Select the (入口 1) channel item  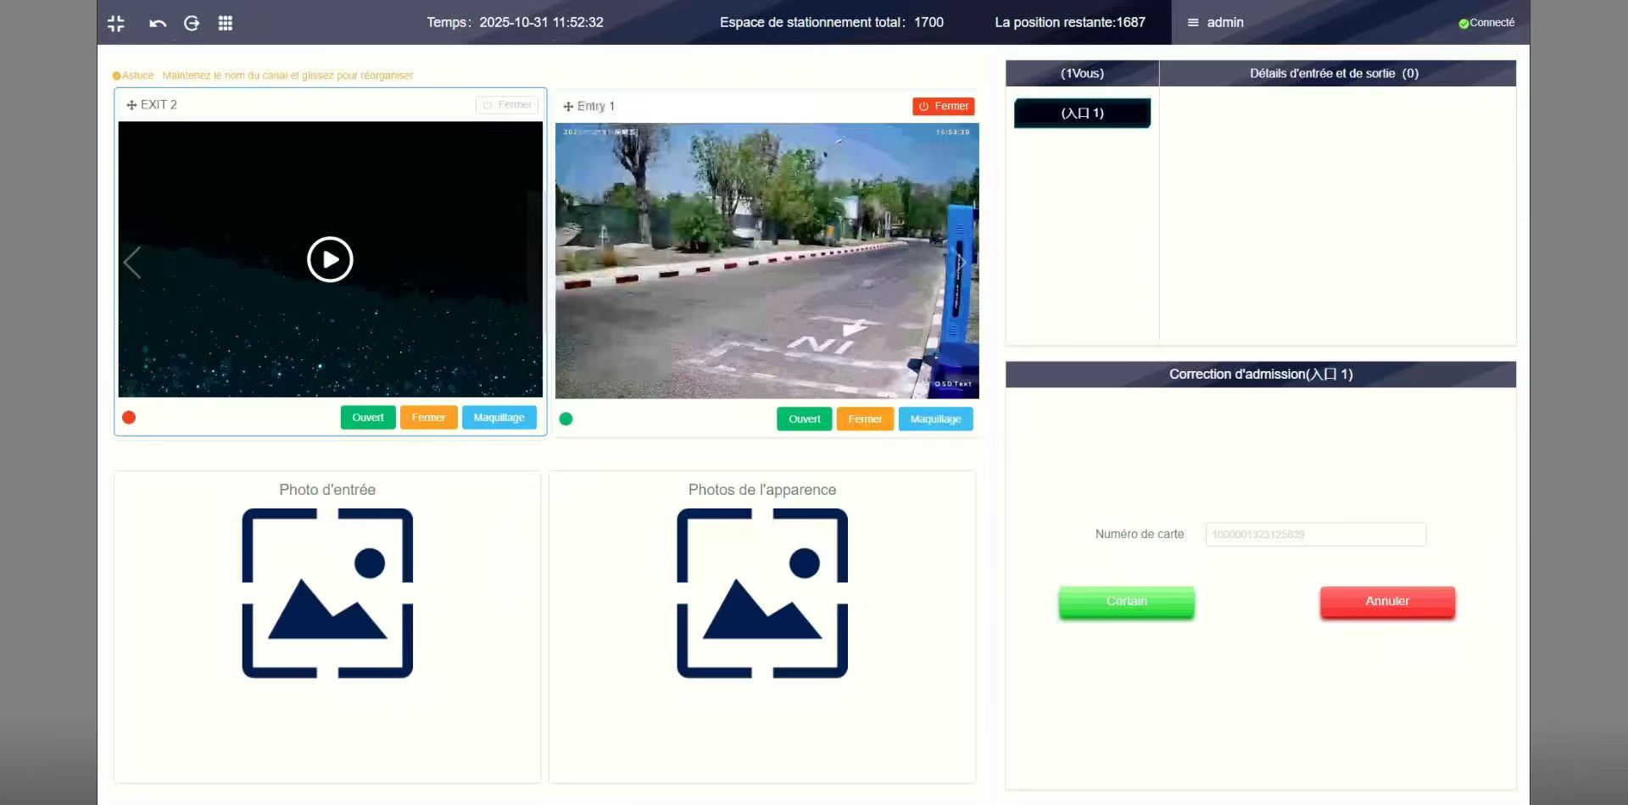coord(1082,114)
